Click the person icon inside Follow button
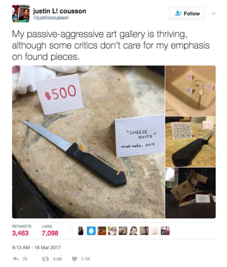Image resolution: width=227 pixels, height=267 pixels. [x=178, y=13]
